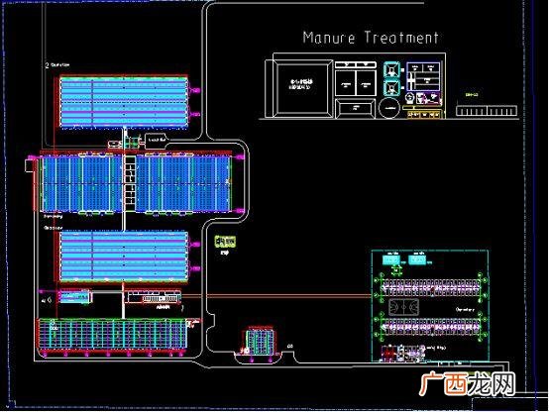The height and width of the screenshot is (412, 549).
Task: Select the basketball court symbol
Action: coord(403,307)
